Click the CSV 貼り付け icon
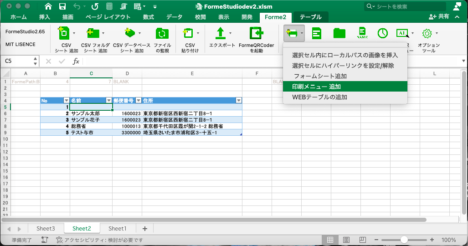Viewport: 468px width, 246px height. click(x=188, y=34)
